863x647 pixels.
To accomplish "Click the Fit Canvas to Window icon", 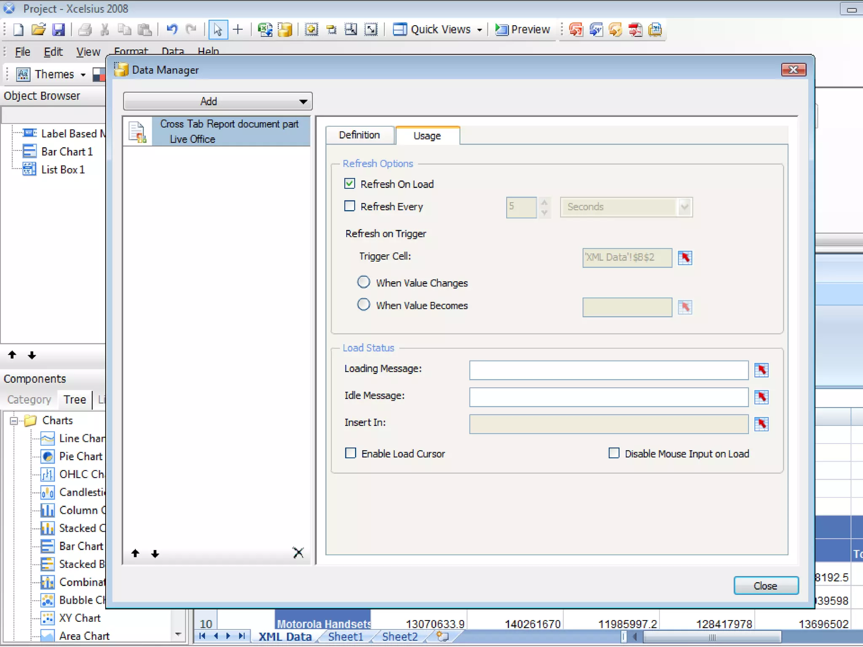I will pyautogui.click(x=371, y=29).
